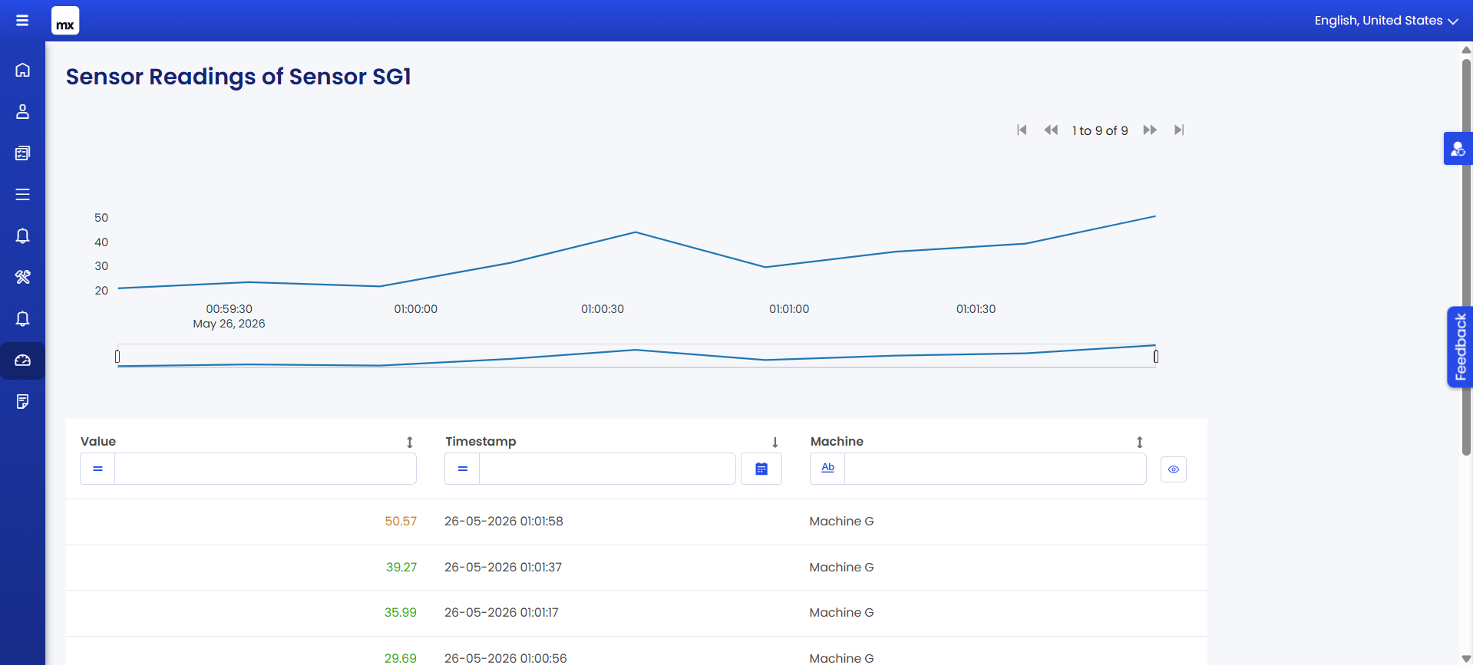Open the checklist sidebar icon
Screen dimensions: 1473x665
coord(23,153)
